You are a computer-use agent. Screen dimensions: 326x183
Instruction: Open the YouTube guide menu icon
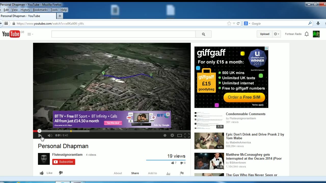click(x=30, y=34)
